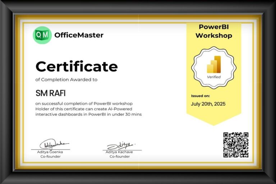Click the QR code on the certificate
The image size is (276, 184).
coord(236,145)
